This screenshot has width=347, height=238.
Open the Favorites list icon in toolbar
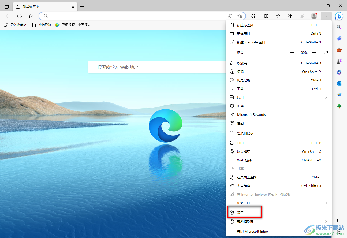coord(278,16)
